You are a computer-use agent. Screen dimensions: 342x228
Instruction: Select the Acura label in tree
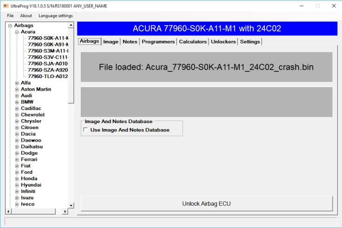point(28,32)
